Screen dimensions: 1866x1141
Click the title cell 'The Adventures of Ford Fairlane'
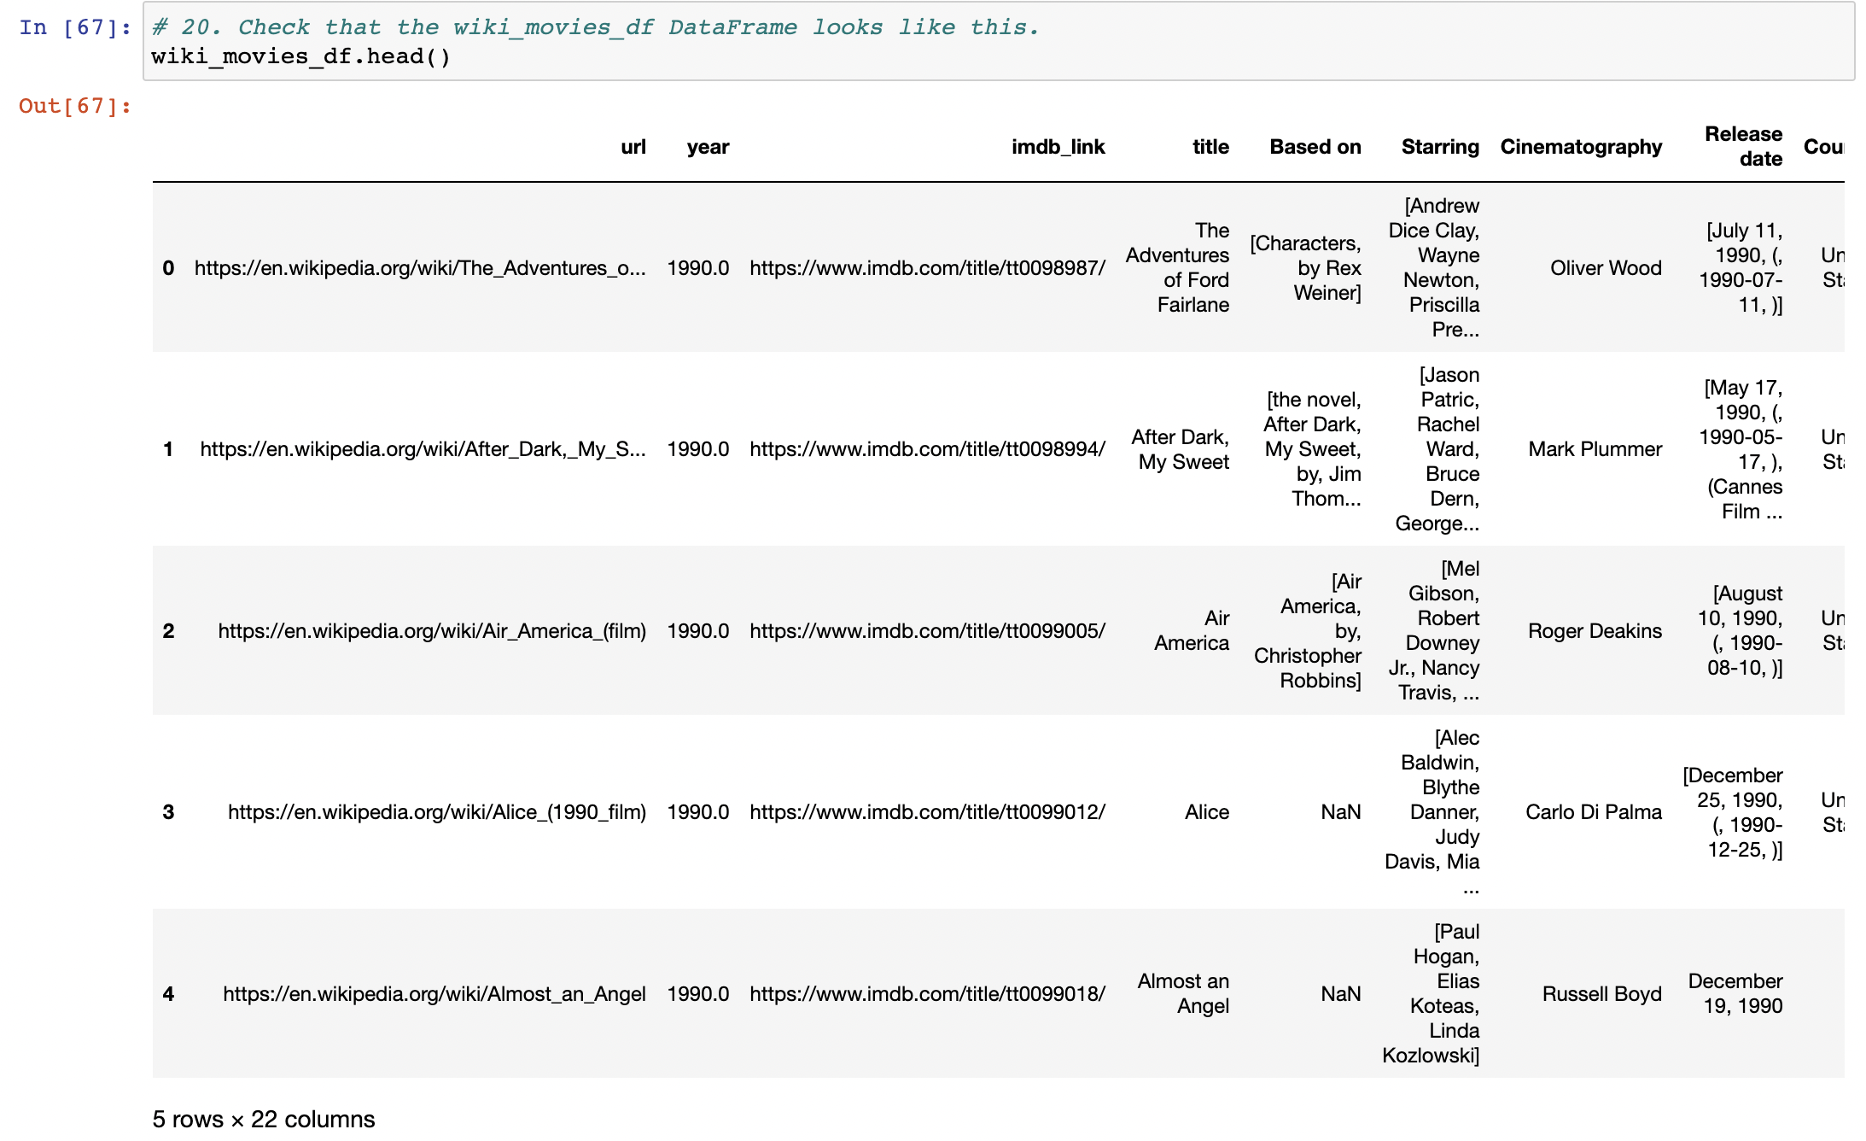click(x=1178, y=268)
